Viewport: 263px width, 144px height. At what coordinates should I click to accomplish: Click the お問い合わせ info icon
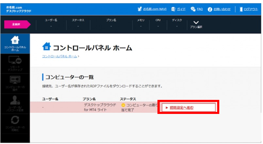(210, 9)
